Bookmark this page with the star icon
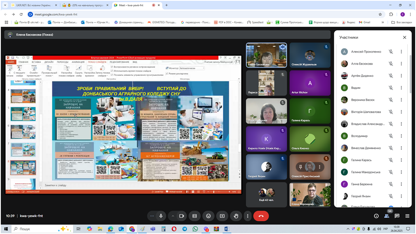Viewport: 416px width, 234px height. [380, 14]
